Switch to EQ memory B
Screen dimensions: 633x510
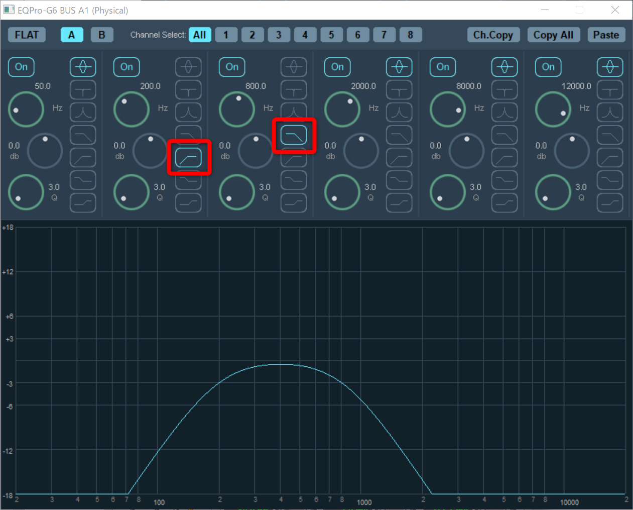click(101, 35)
